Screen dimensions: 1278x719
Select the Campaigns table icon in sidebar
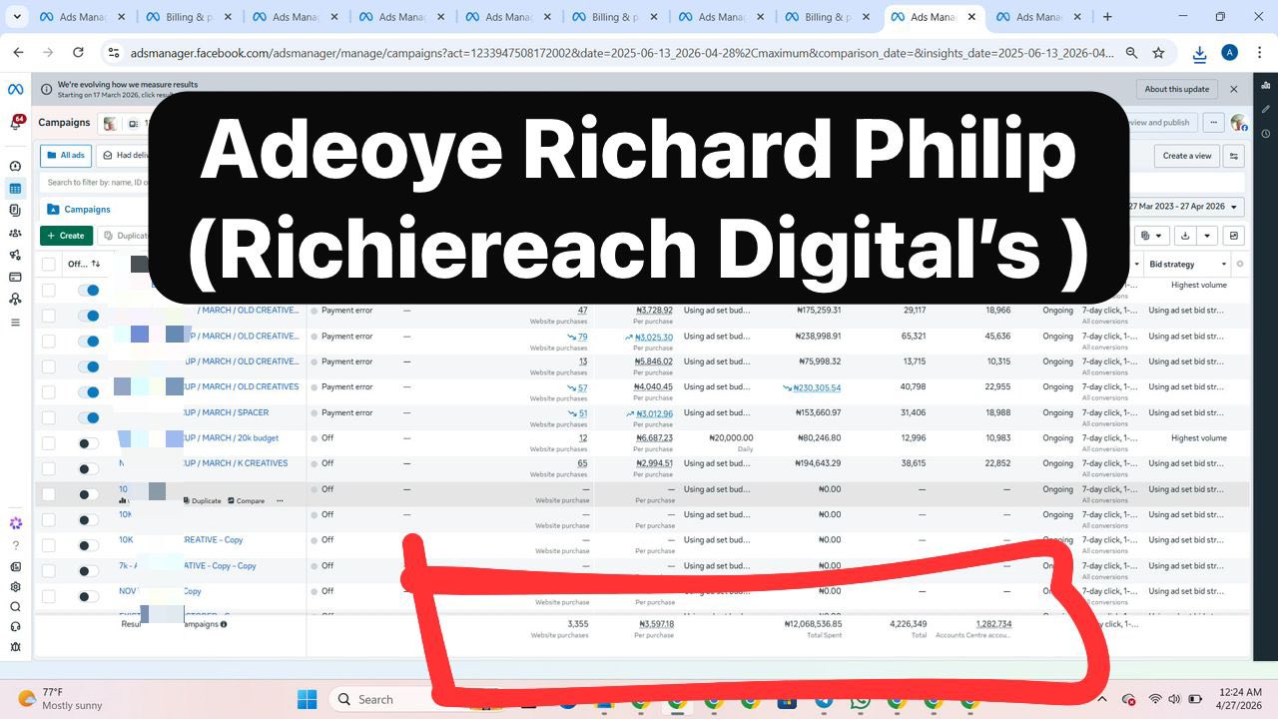(15, 189)
